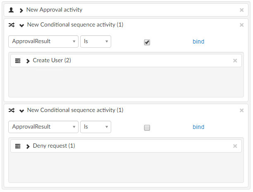The width and height of the screenshot is (253, 192).
Task: Click the list icon beside Create User
Action: [18, 61]
